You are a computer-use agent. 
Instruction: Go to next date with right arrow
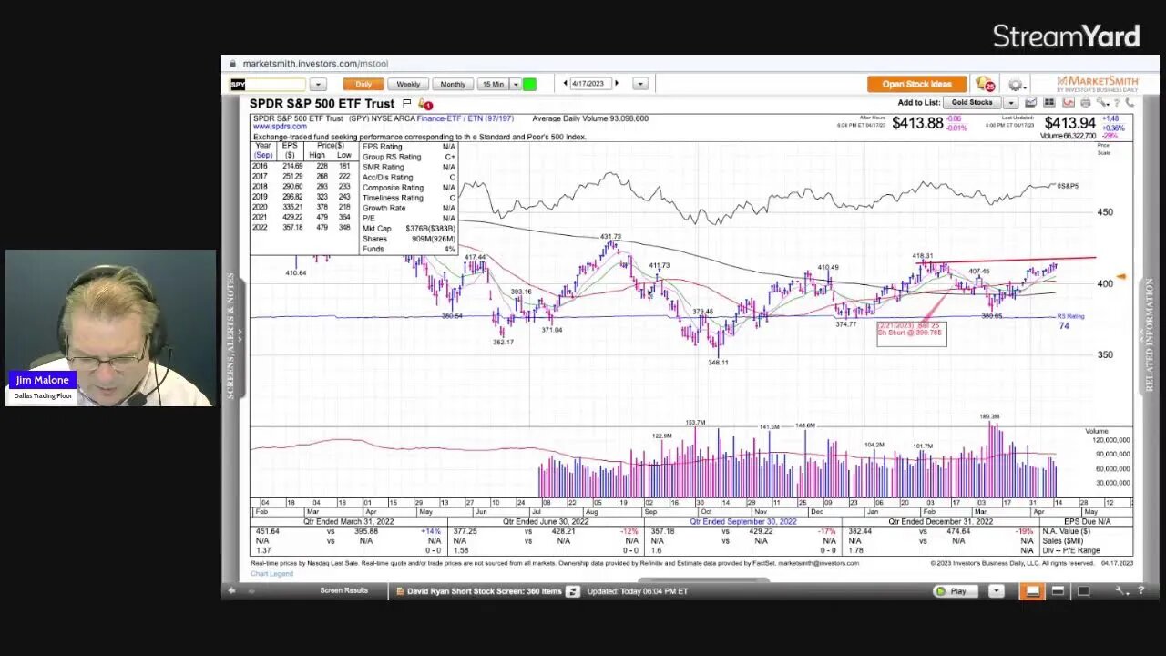617,84
